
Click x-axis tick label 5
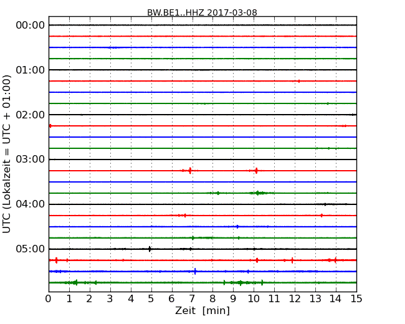(151, 299)
